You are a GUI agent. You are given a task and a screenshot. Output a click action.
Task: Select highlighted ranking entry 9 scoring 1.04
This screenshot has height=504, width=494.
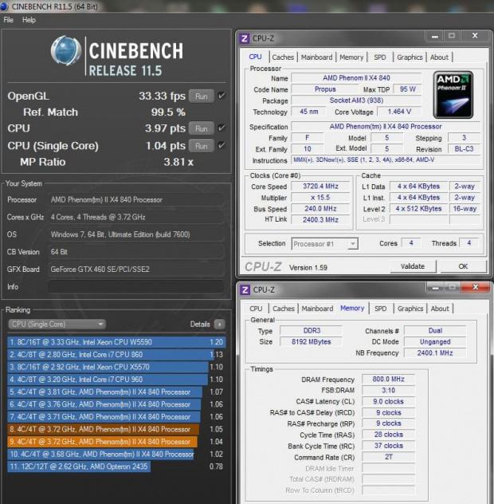pyautogui.click(x=116, y=442)
